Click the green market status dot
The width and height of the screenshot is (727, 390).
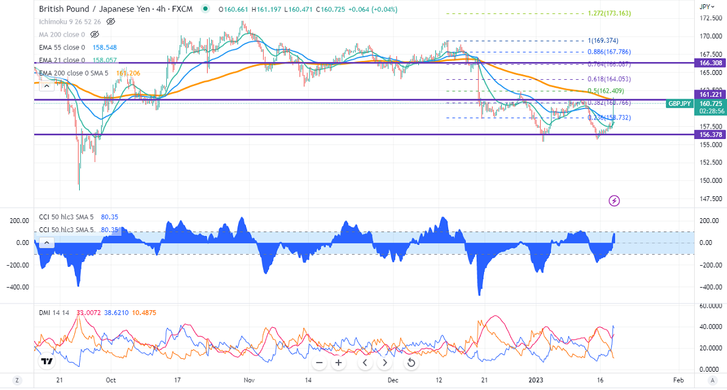click(205, 9)
